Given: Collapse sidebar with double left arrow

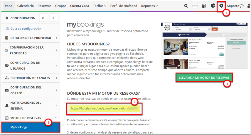Looking at the screenshot, I should [x=53, y=18].
